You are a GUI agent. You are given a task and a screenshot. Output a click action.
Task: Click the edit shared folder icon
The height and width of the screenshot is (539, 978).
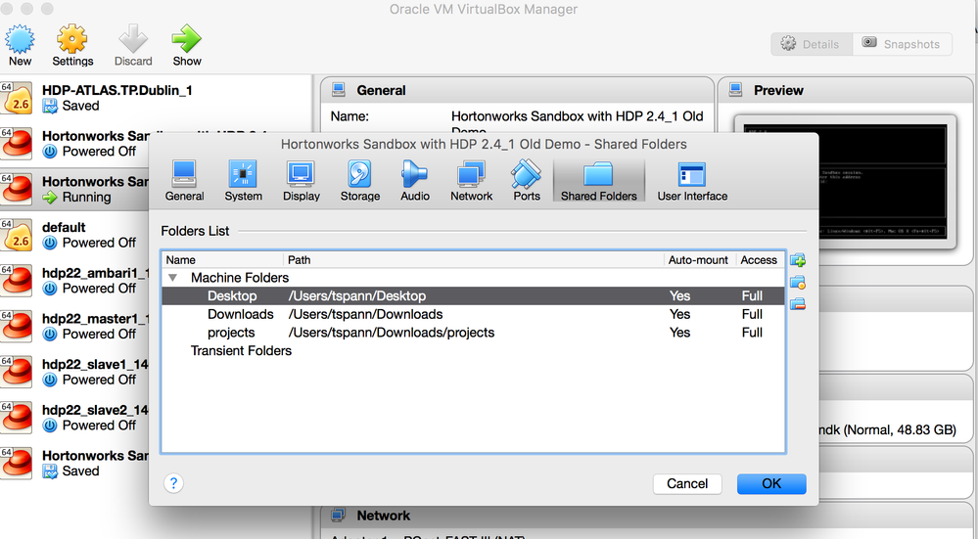click(798, 283)
